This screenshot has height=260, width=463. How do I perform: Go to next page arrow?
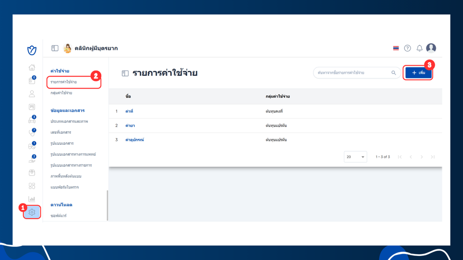pyautogui.click(x=422, y=157)
